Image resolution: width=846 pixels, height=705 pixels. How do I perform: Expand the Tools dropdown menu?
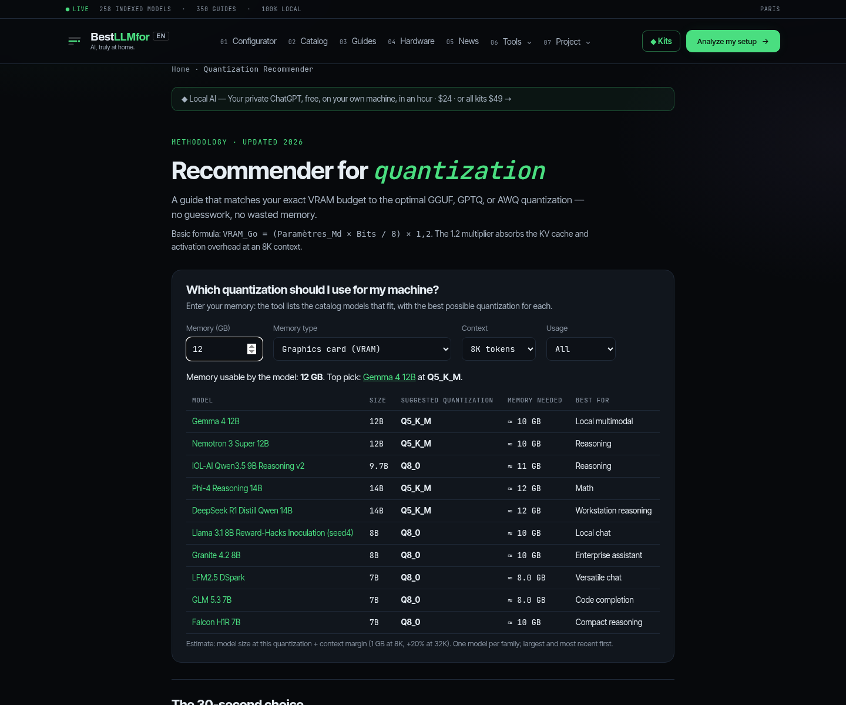click(511, 42)
